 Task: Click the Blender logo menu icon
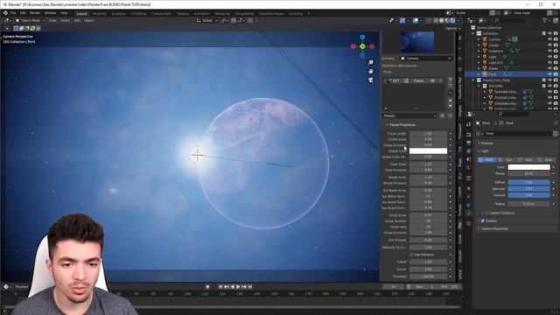click(x=5, y=13)
